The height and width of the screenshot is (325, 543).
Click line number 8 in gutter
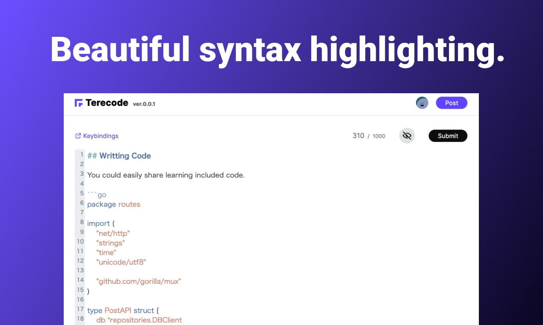pyautogui.click(x=82, y=222)
